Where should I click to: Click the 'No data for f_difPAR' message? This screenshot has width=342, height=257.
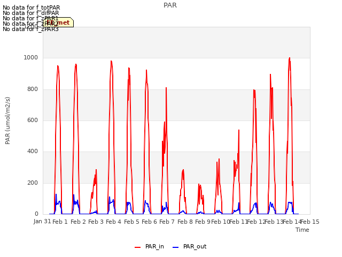point(31,13)
